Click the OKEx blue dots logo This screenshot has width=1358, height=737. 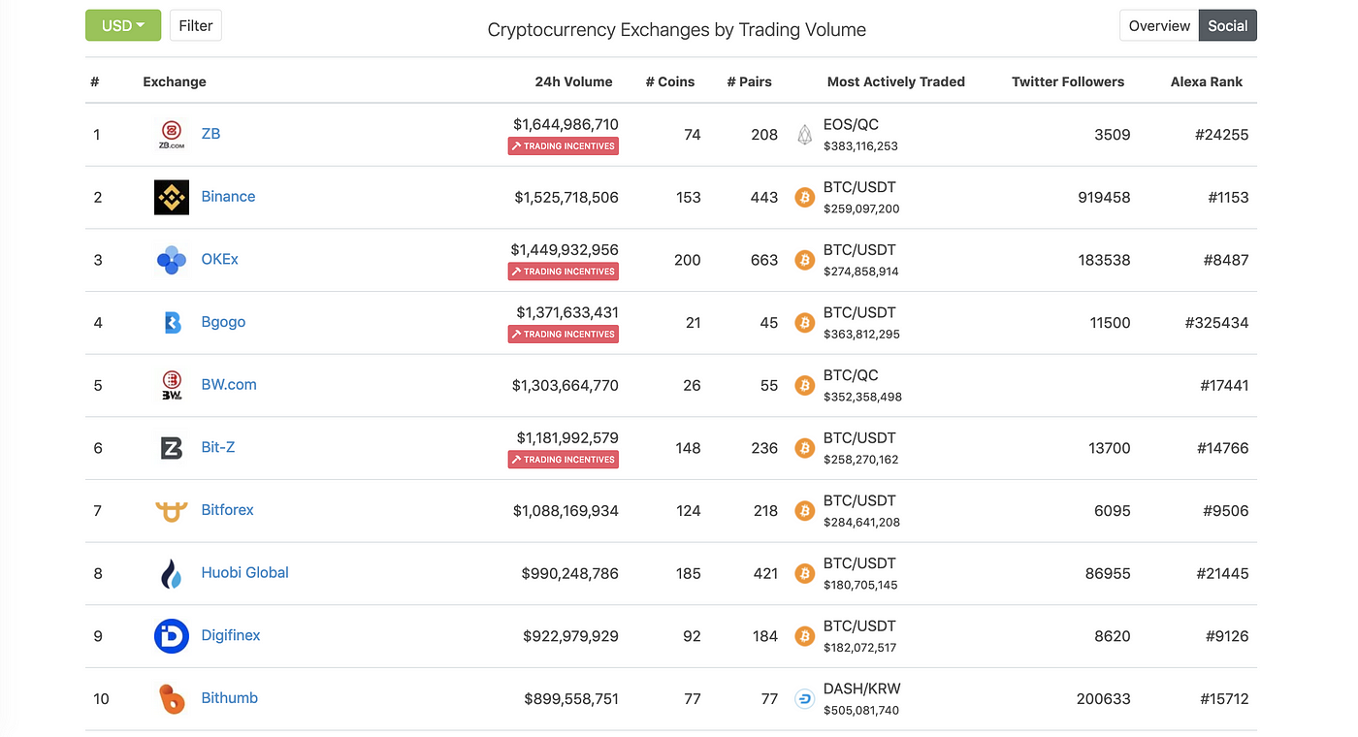(172, 260)
